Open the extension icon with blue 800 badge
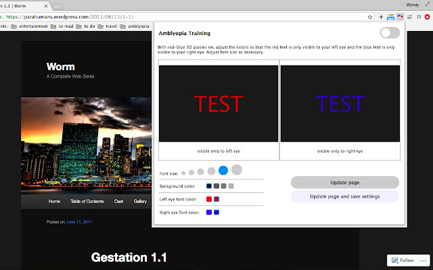Image resolution: width=433 pixels, height=270 pixels. [x=390, y=17]
